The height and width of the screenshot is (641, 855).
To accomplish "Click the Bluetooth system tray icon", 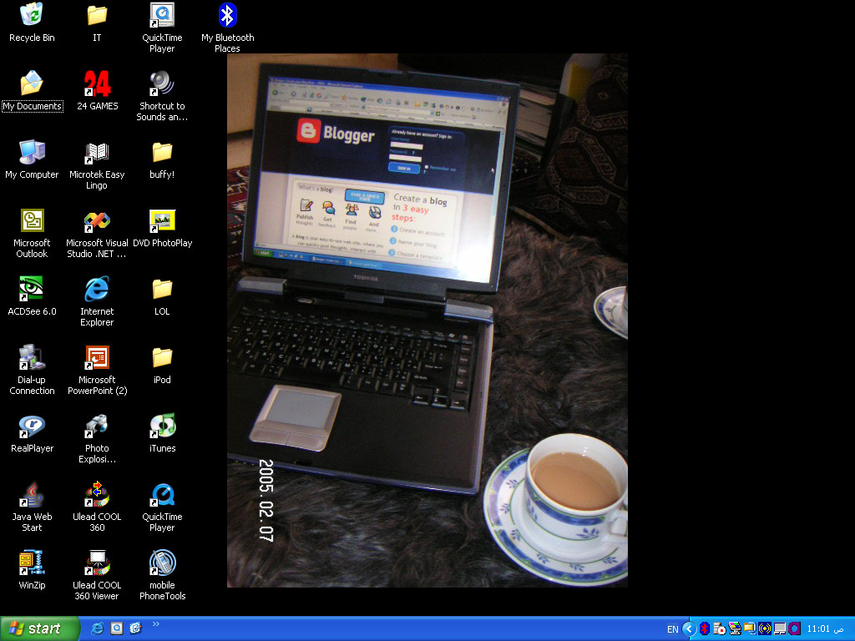I will point(705,629).
